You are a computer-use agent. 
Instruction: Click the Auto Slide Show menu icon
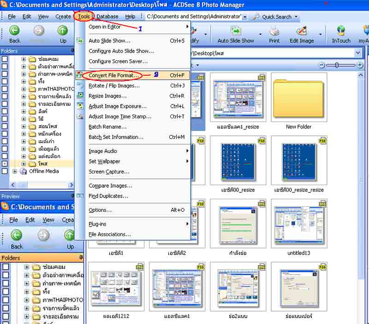(80, 40)
